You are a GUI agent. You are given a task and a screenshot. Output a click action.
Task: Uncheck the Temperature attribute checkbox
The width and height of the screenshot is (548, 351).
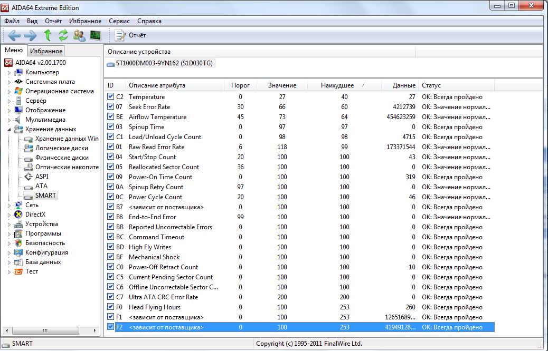tap(110, 97)
